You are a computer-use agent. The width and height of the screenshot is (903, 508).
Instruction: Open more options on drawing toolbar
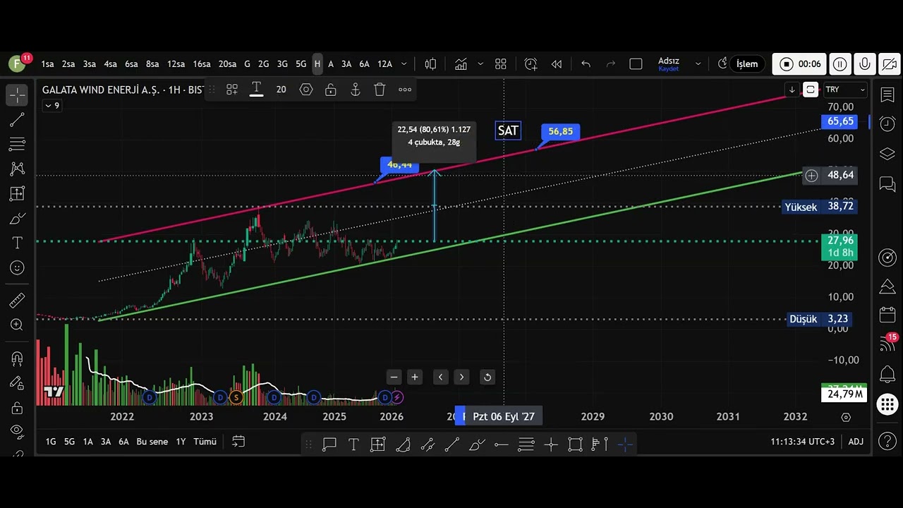tap(405, 90)
